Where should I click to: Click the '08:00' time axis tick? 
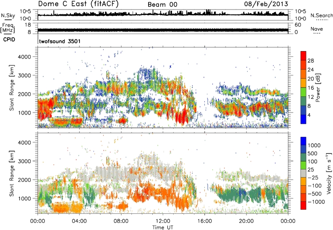(x=121, y=221)
